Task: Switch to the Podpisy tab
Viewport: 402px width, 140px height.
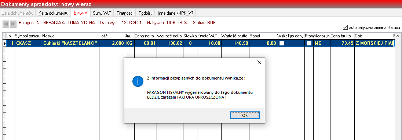Action: tap(146, 13)
